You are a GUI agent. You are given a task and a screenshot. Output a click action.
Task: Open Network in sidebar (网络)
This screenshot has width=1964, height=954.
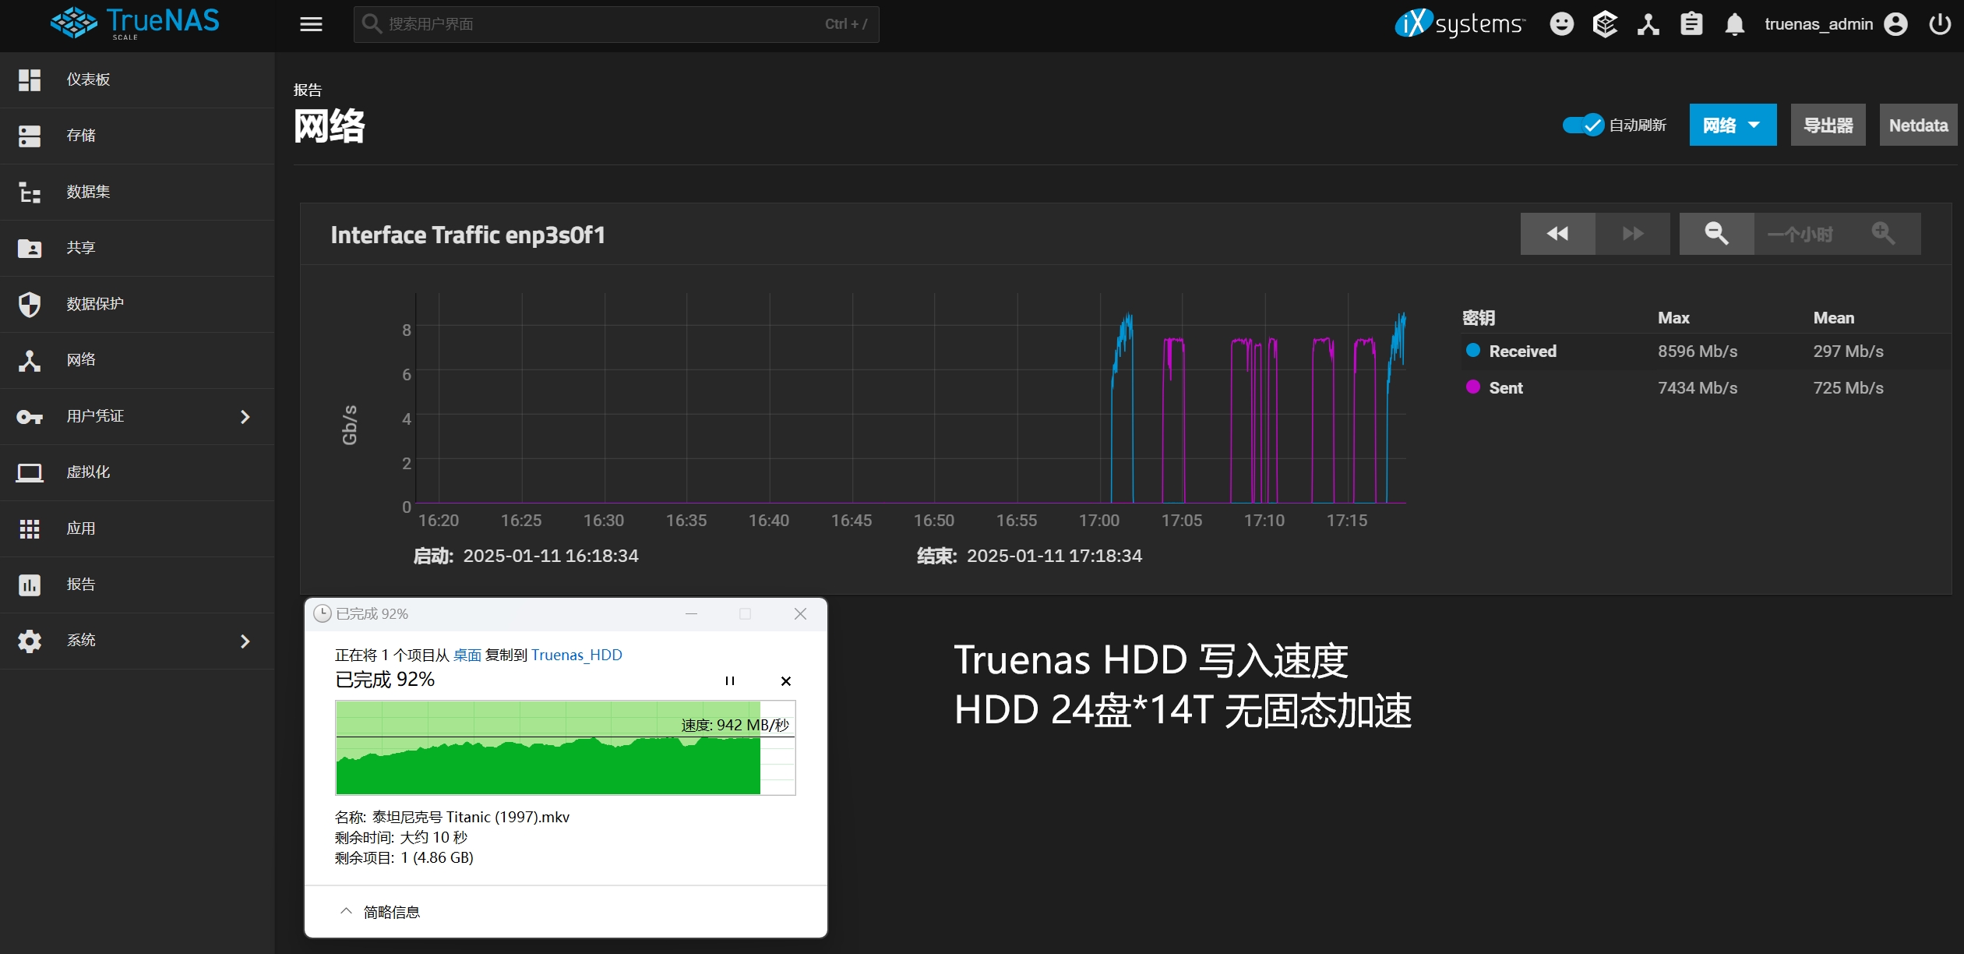coord(137,360)
